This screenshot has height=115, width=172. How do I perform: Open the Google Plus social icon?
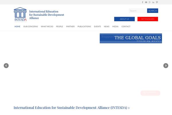(150, 2)
